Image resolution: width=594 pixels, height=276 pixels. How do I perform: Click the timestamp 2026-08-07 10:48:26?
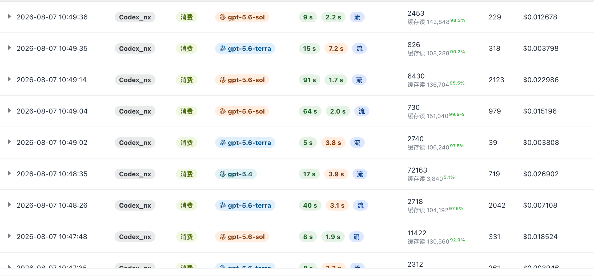coord(52,205)
